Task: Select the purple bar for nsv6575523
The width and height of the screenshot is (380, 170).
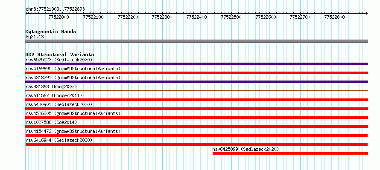Action: (196, 64)
